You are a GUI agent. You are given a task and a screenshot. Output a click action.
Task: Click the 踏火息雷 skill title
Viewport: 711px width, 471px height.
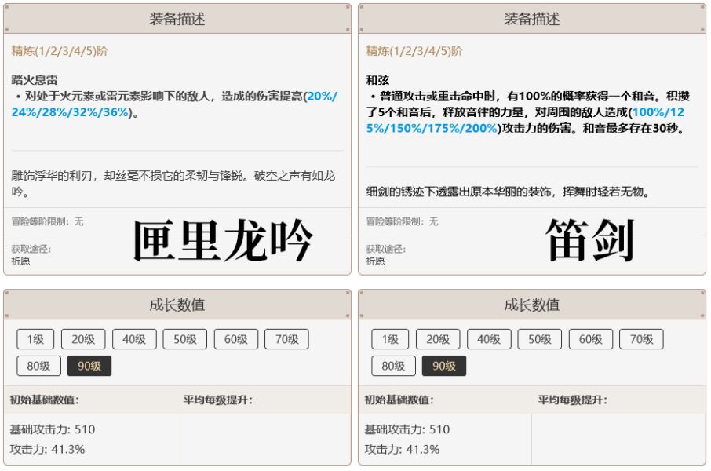click(35, 80)
